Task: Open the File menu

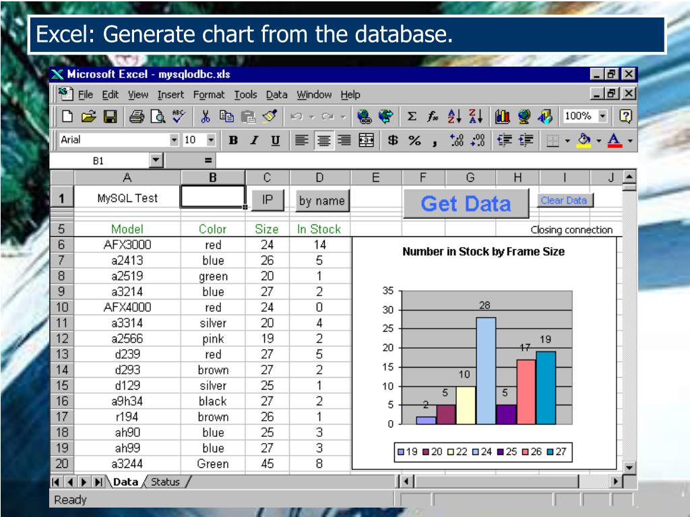Action: (86, 94)
